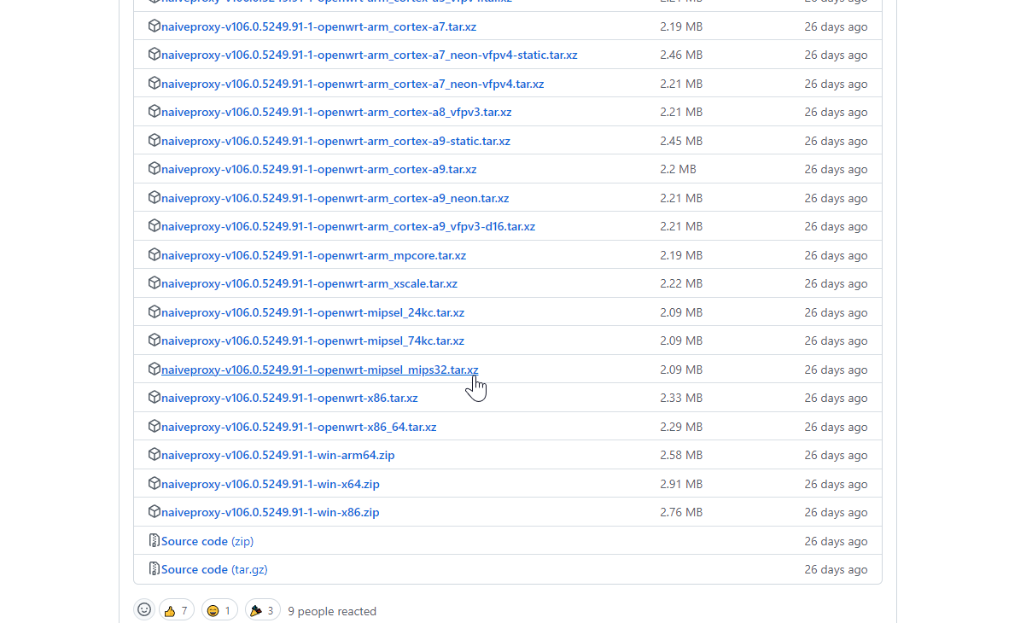1032x623 pixels.
Task: Click the package icon for openwrt-mipsel_24kc.tar.xz
Action: 155,311
